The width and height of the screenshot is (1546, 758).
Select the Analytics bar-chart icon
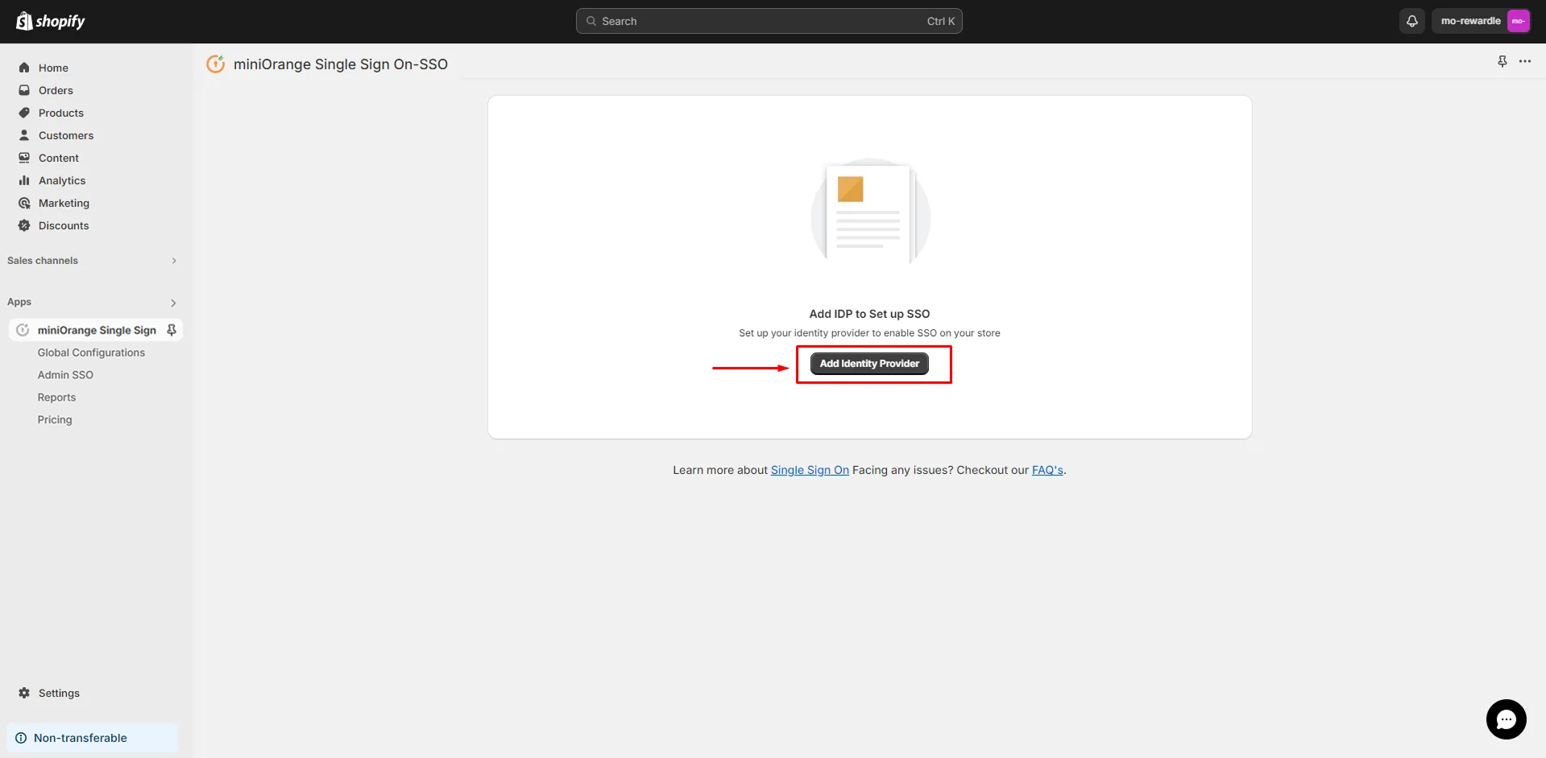click(x=23, y=180)
